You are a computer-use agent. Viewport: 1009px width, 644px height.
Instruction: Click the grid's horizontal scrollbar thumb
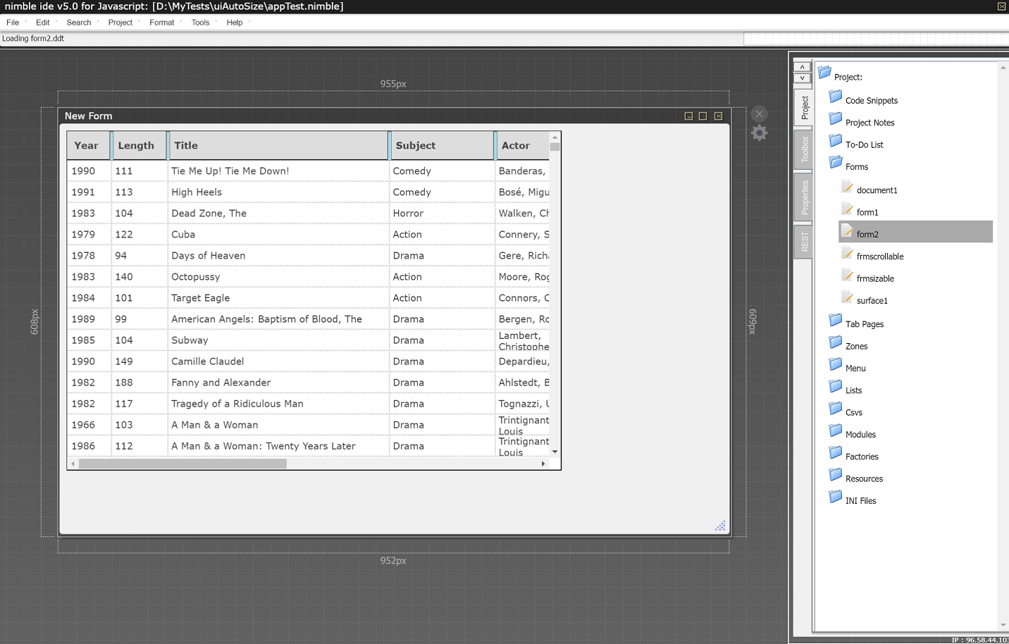click(x=182, y=464)
